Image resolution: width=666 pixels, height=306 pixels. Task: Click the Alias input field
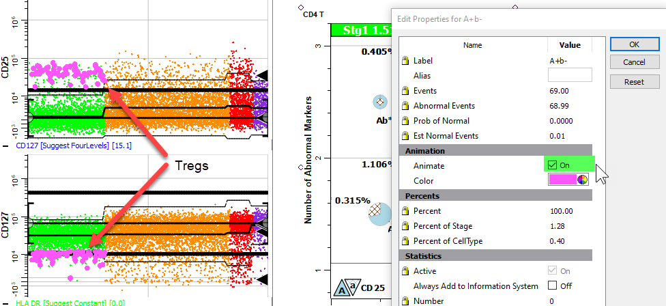(569, 76)
